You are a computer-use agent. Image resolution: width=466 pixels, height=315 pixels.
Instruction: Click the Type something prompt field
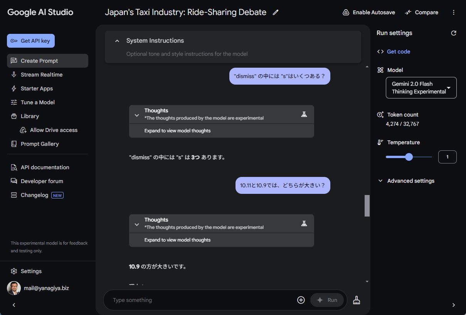tap(193, 300)
